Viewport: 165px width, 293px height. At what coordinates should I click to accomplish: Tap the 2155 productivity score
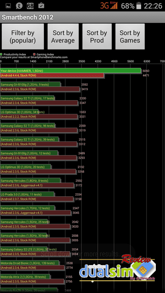[x=69, y=277]
